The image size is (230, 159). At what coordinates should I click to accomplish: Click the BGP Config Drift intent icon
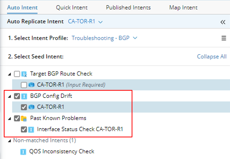(x=24, y=96)
